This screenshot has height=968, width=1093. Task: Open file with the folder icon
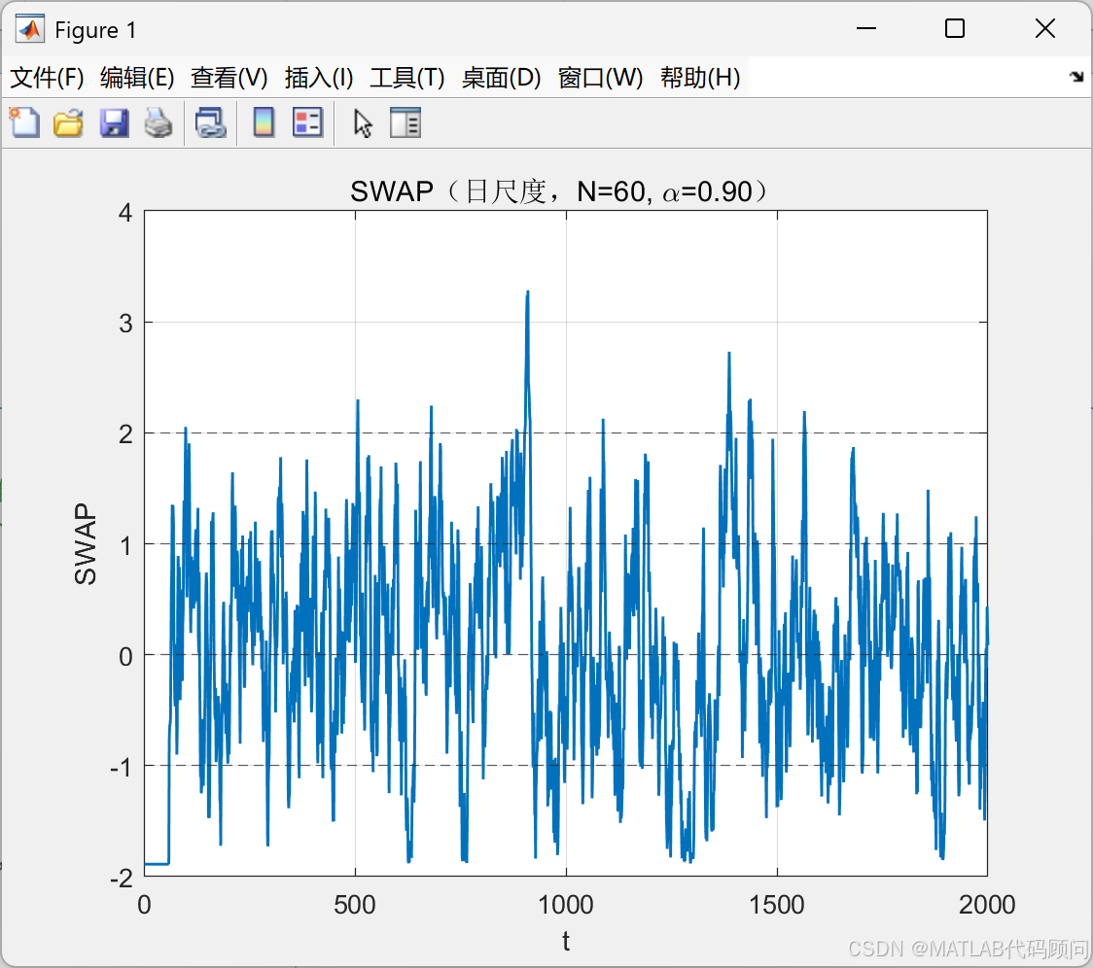(68, 123)
